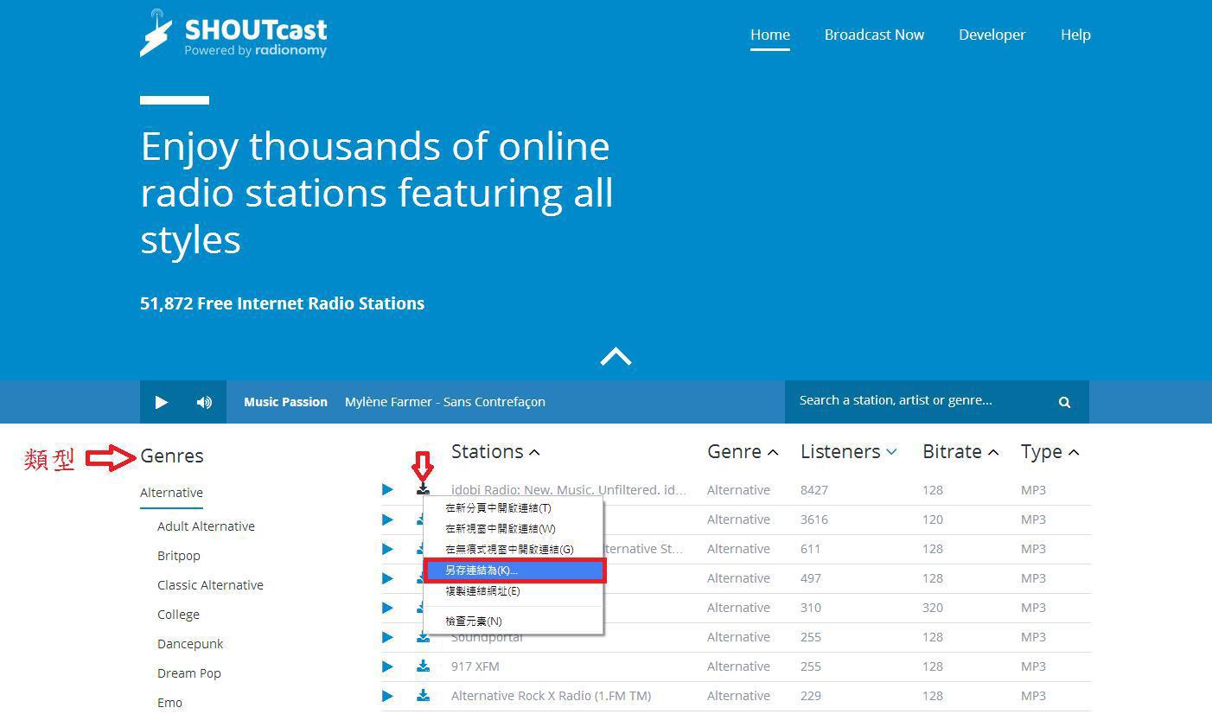1212x714 pixels.
Task: Select 另存連結為(K)... in the context menu
Action: (x=514, y=571)
